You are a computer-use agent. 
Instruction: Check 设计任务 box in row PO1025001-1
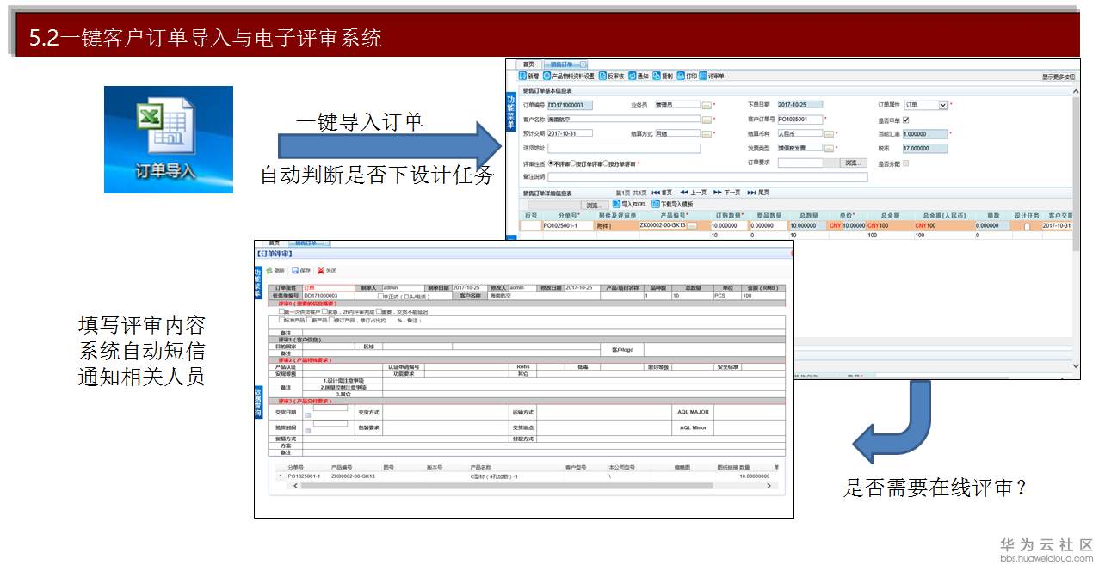point(1027,226)
